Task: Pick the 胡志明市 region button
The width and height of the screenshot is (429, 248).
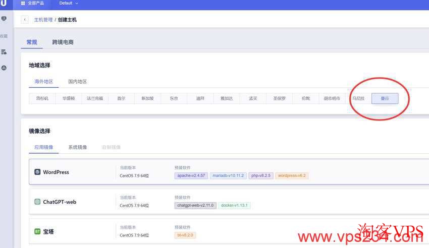Action: point(332,98)
